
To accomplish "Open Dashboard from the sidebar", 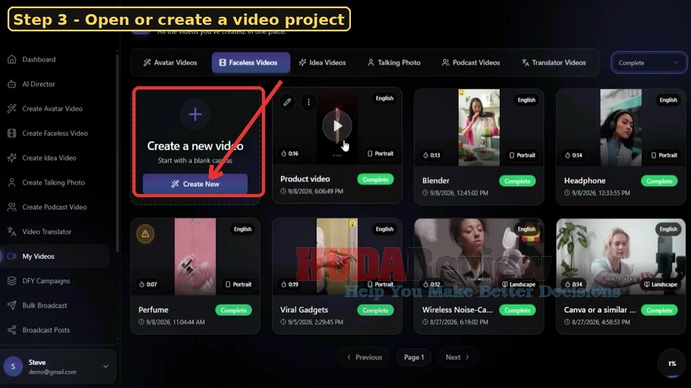I will [x=32, y=59].
